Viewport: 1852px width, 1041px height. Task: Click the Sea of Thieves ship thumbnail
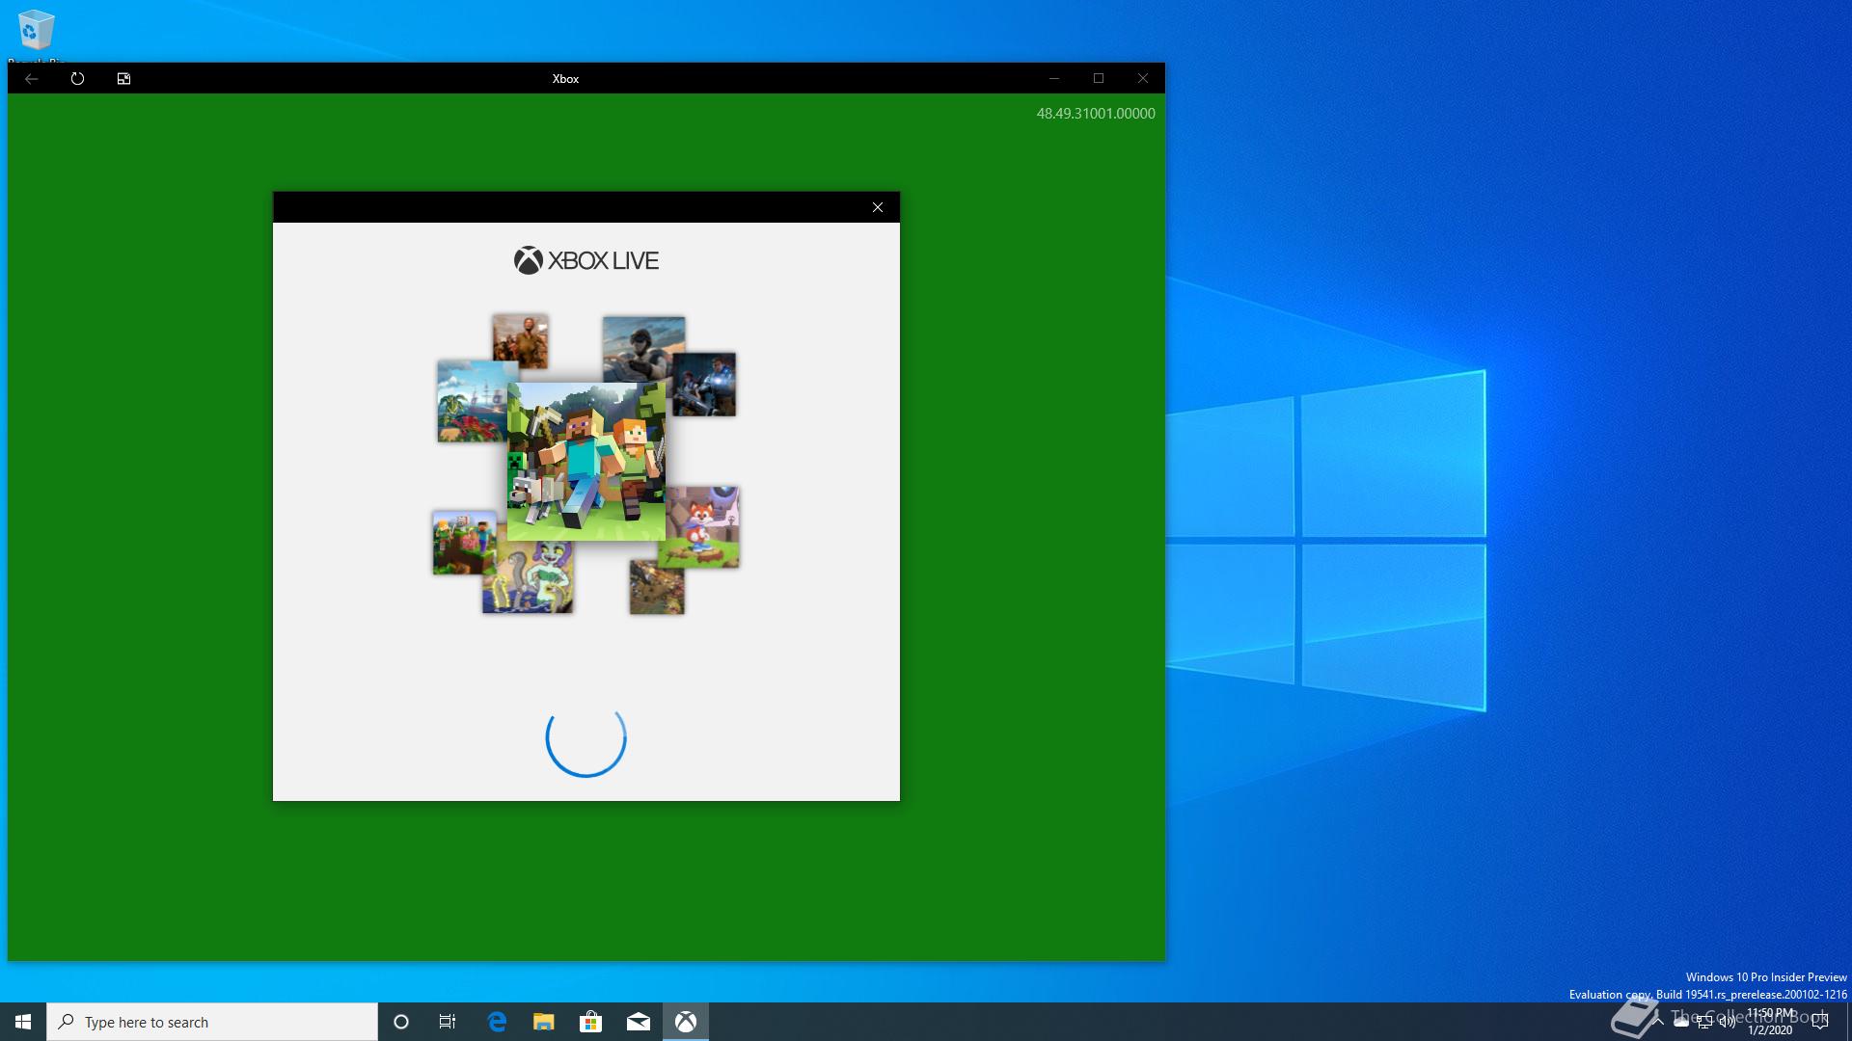point(472,401)
